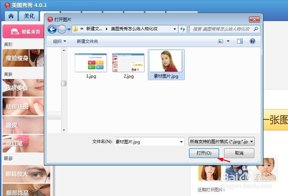Image resolution: width=288 pixels, height=196 pixels.
Task: Click the 打开图片 dialog title icon
Action: tap(50, 19)
